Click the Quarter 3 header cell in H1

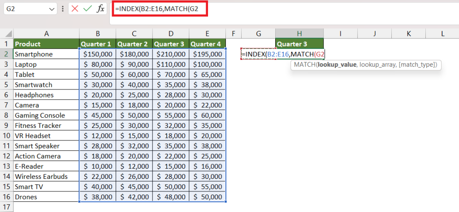point(299,44)
